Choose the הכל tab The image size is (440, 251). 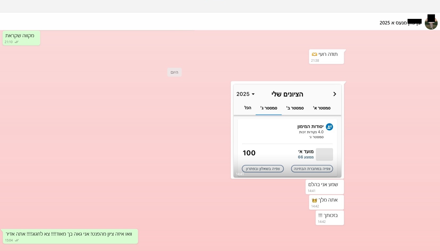248,108
